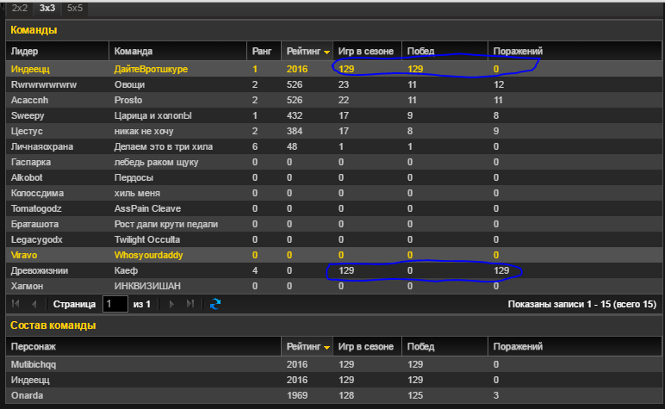
Task: Click the sort arrow on teams Рейтинг column
Action: coord(326,52)
